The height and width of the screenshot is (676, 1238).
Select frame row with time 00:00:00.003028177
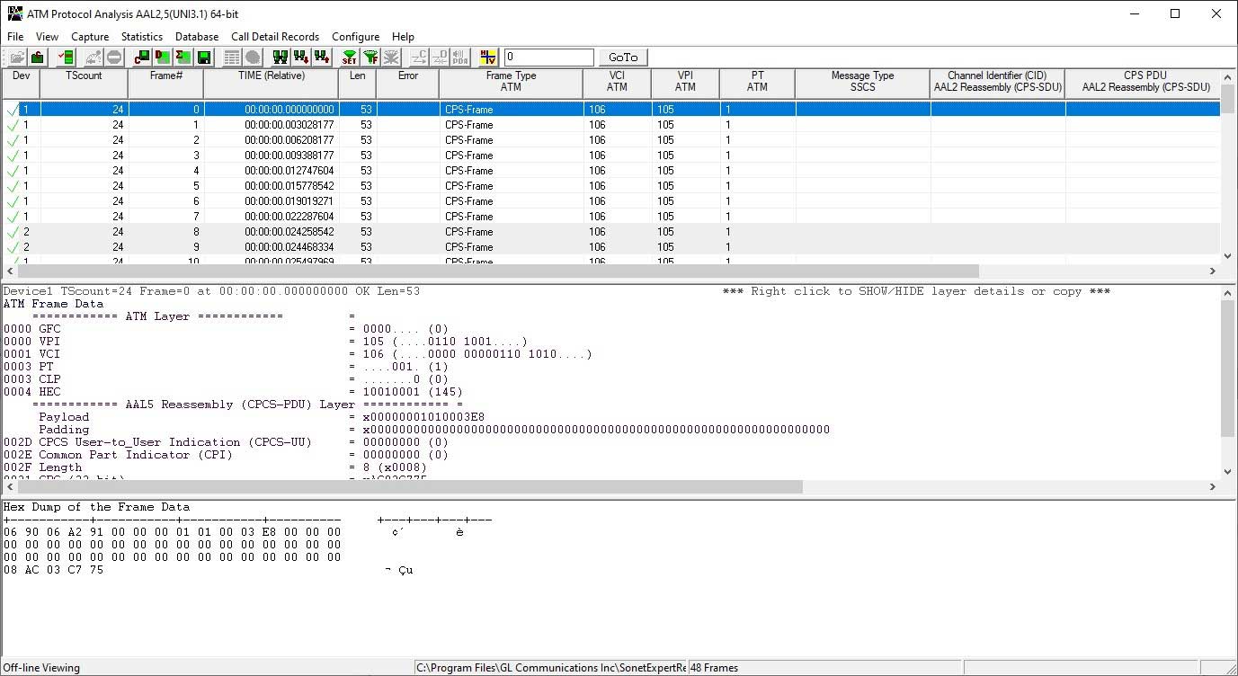coord(610,125)
